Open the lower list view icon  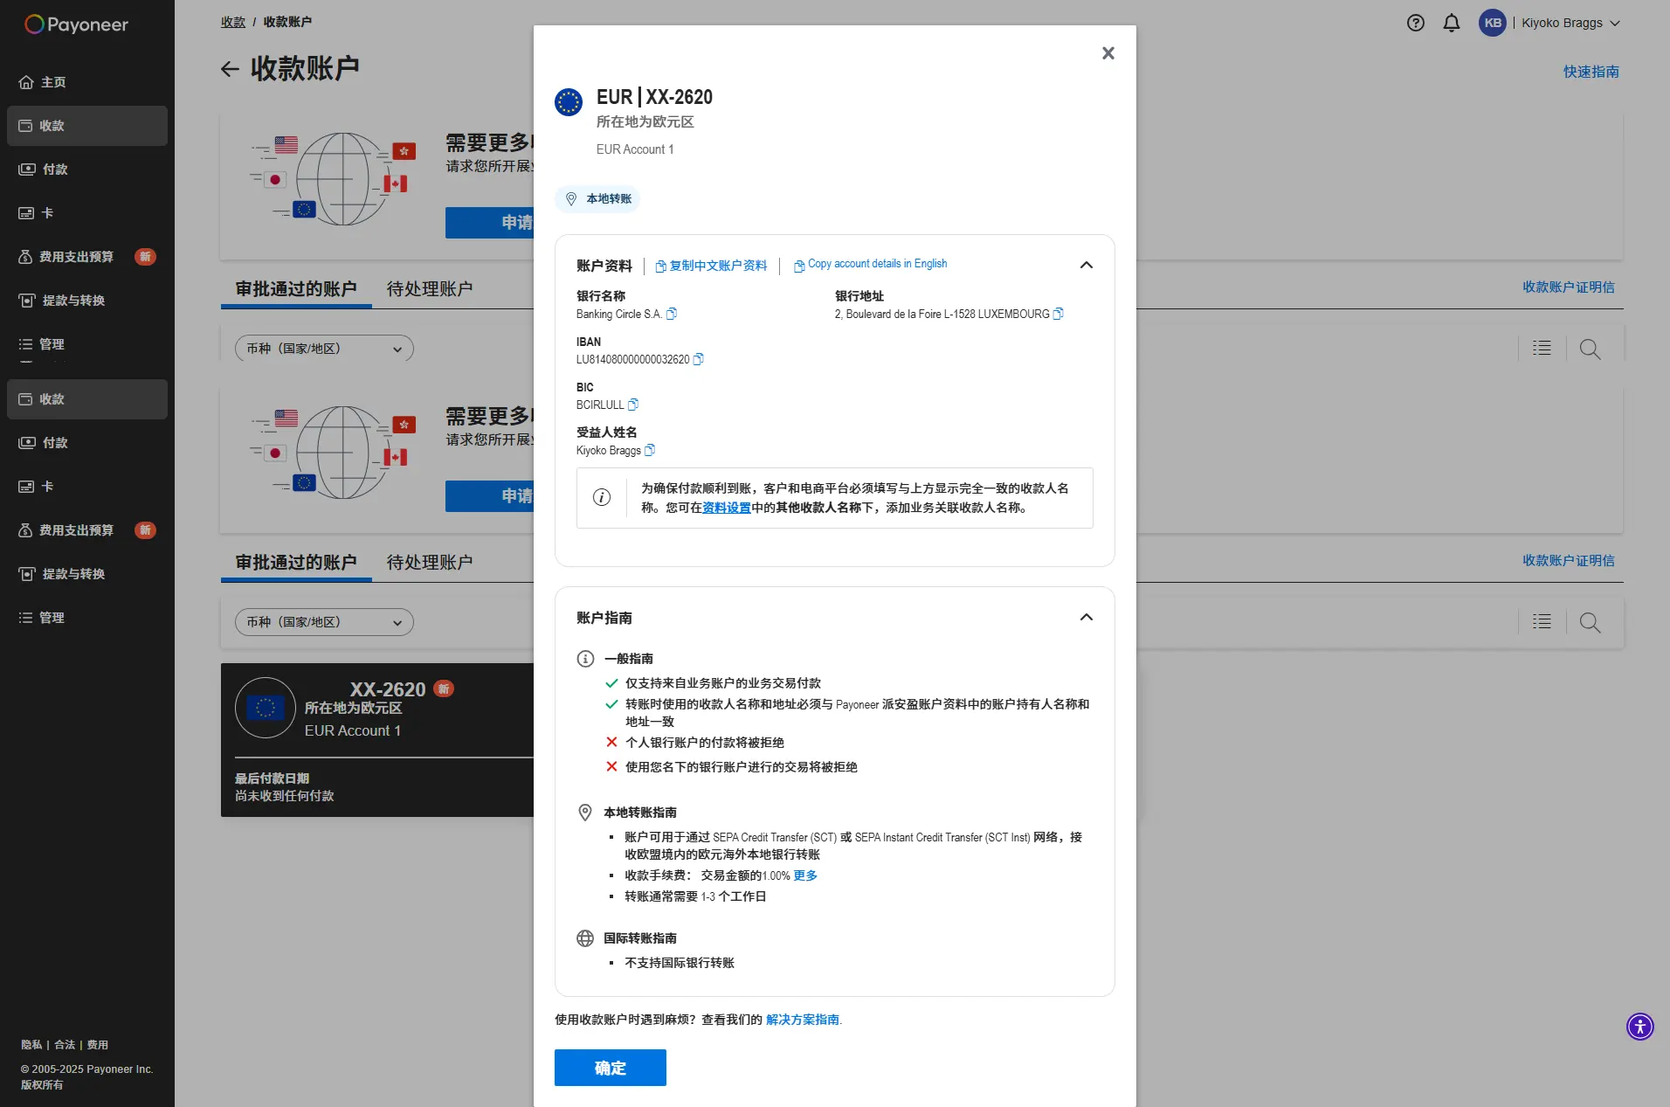tap(1542, 622)
